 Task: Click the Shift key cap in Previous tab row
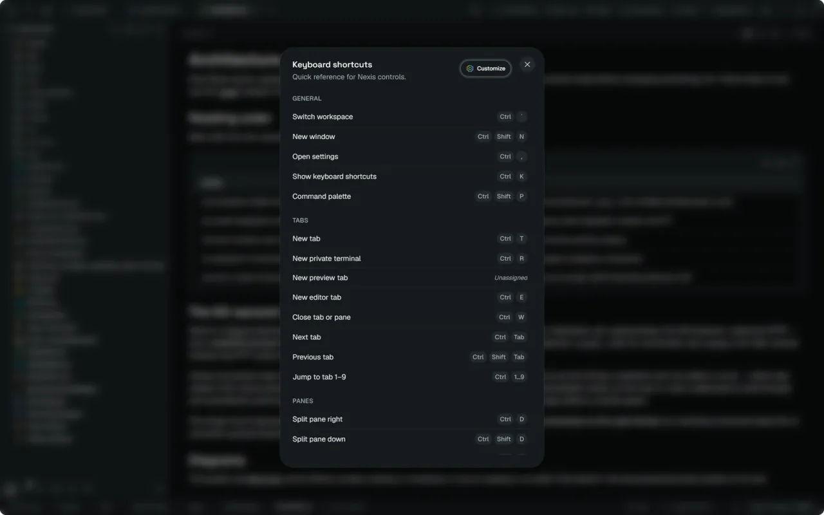click(x=499, y=357)
